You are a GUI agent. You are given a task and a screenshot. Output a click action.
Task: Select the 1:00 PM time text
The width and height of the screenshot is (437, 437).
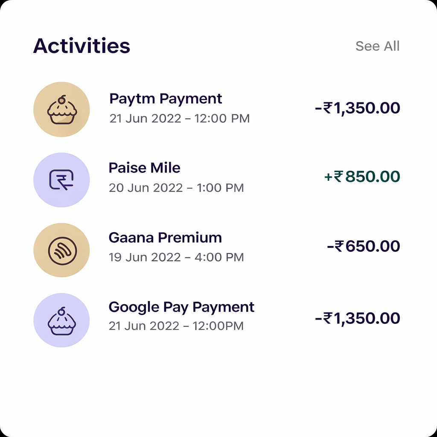tap(220, 188)
